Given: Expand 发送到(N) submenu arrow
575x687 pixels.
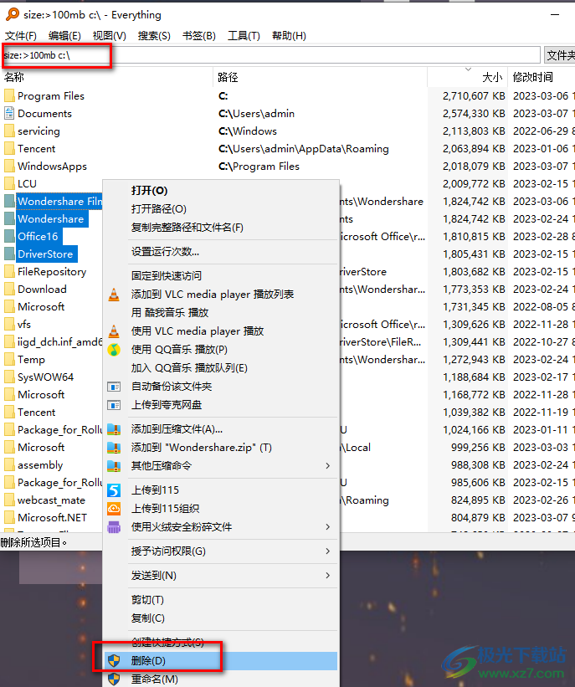Looking at the screenshot, I should pyautogui.click(x=328, y=575).
